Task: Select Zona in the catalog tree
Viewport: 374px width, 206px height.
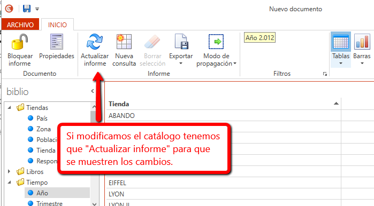Action: click(x=44, y=129)
